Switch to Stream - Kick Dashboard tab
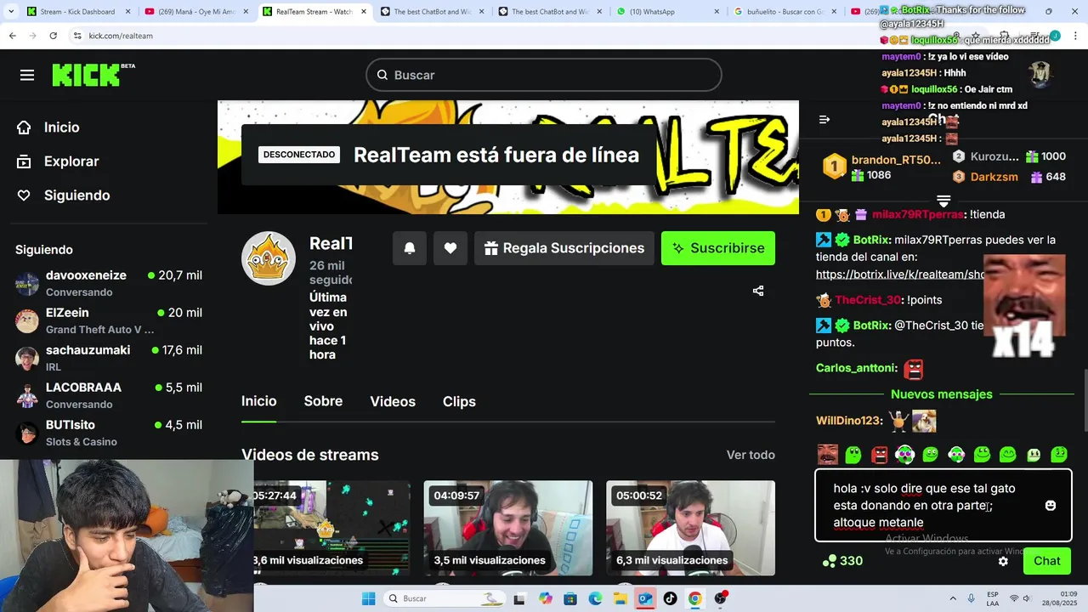Viewport: 1088px width, 612px height. pyautogui.click(x=77, y=12)
